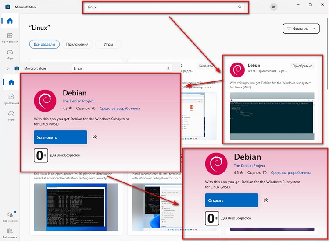329x242 pixels.
Task: Open Библиотека at sidebar bottom
Action: click(10, 233)
